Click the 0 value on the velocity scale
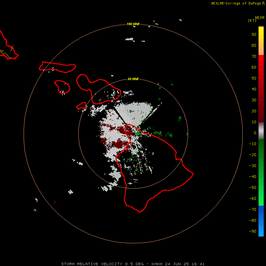The height and width of the screenshot is (266, 266). click(x=255, y=133)
